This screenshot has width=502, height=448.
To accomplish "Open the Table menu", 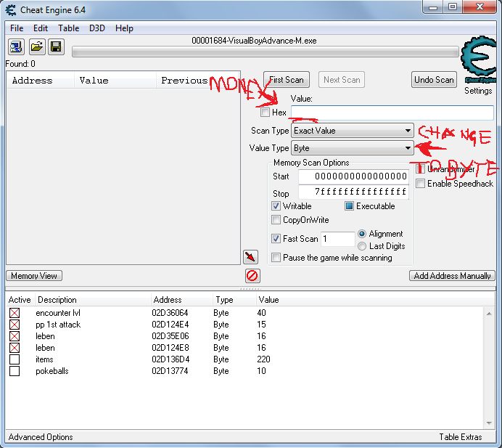I will coord(68,28).
